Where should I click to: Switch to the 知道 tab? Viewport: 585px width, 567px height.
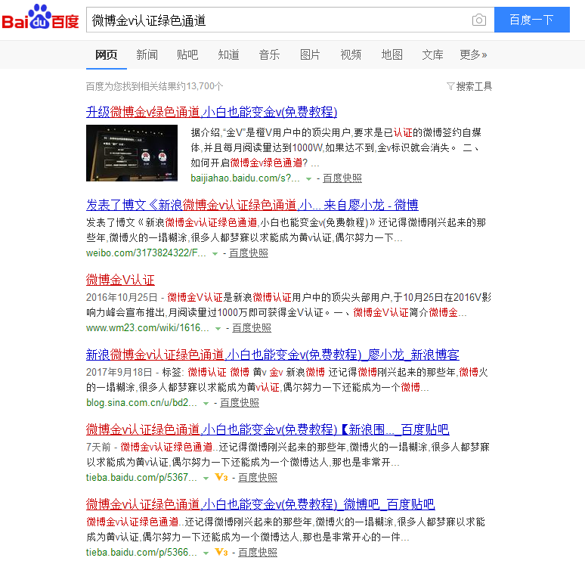(228, 55)
